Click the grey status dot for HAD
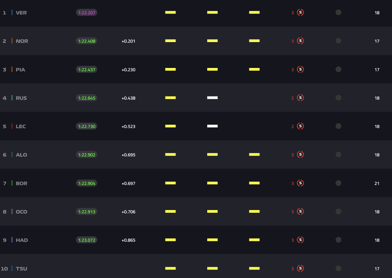 pyautogui.click(x=338, y=240)
